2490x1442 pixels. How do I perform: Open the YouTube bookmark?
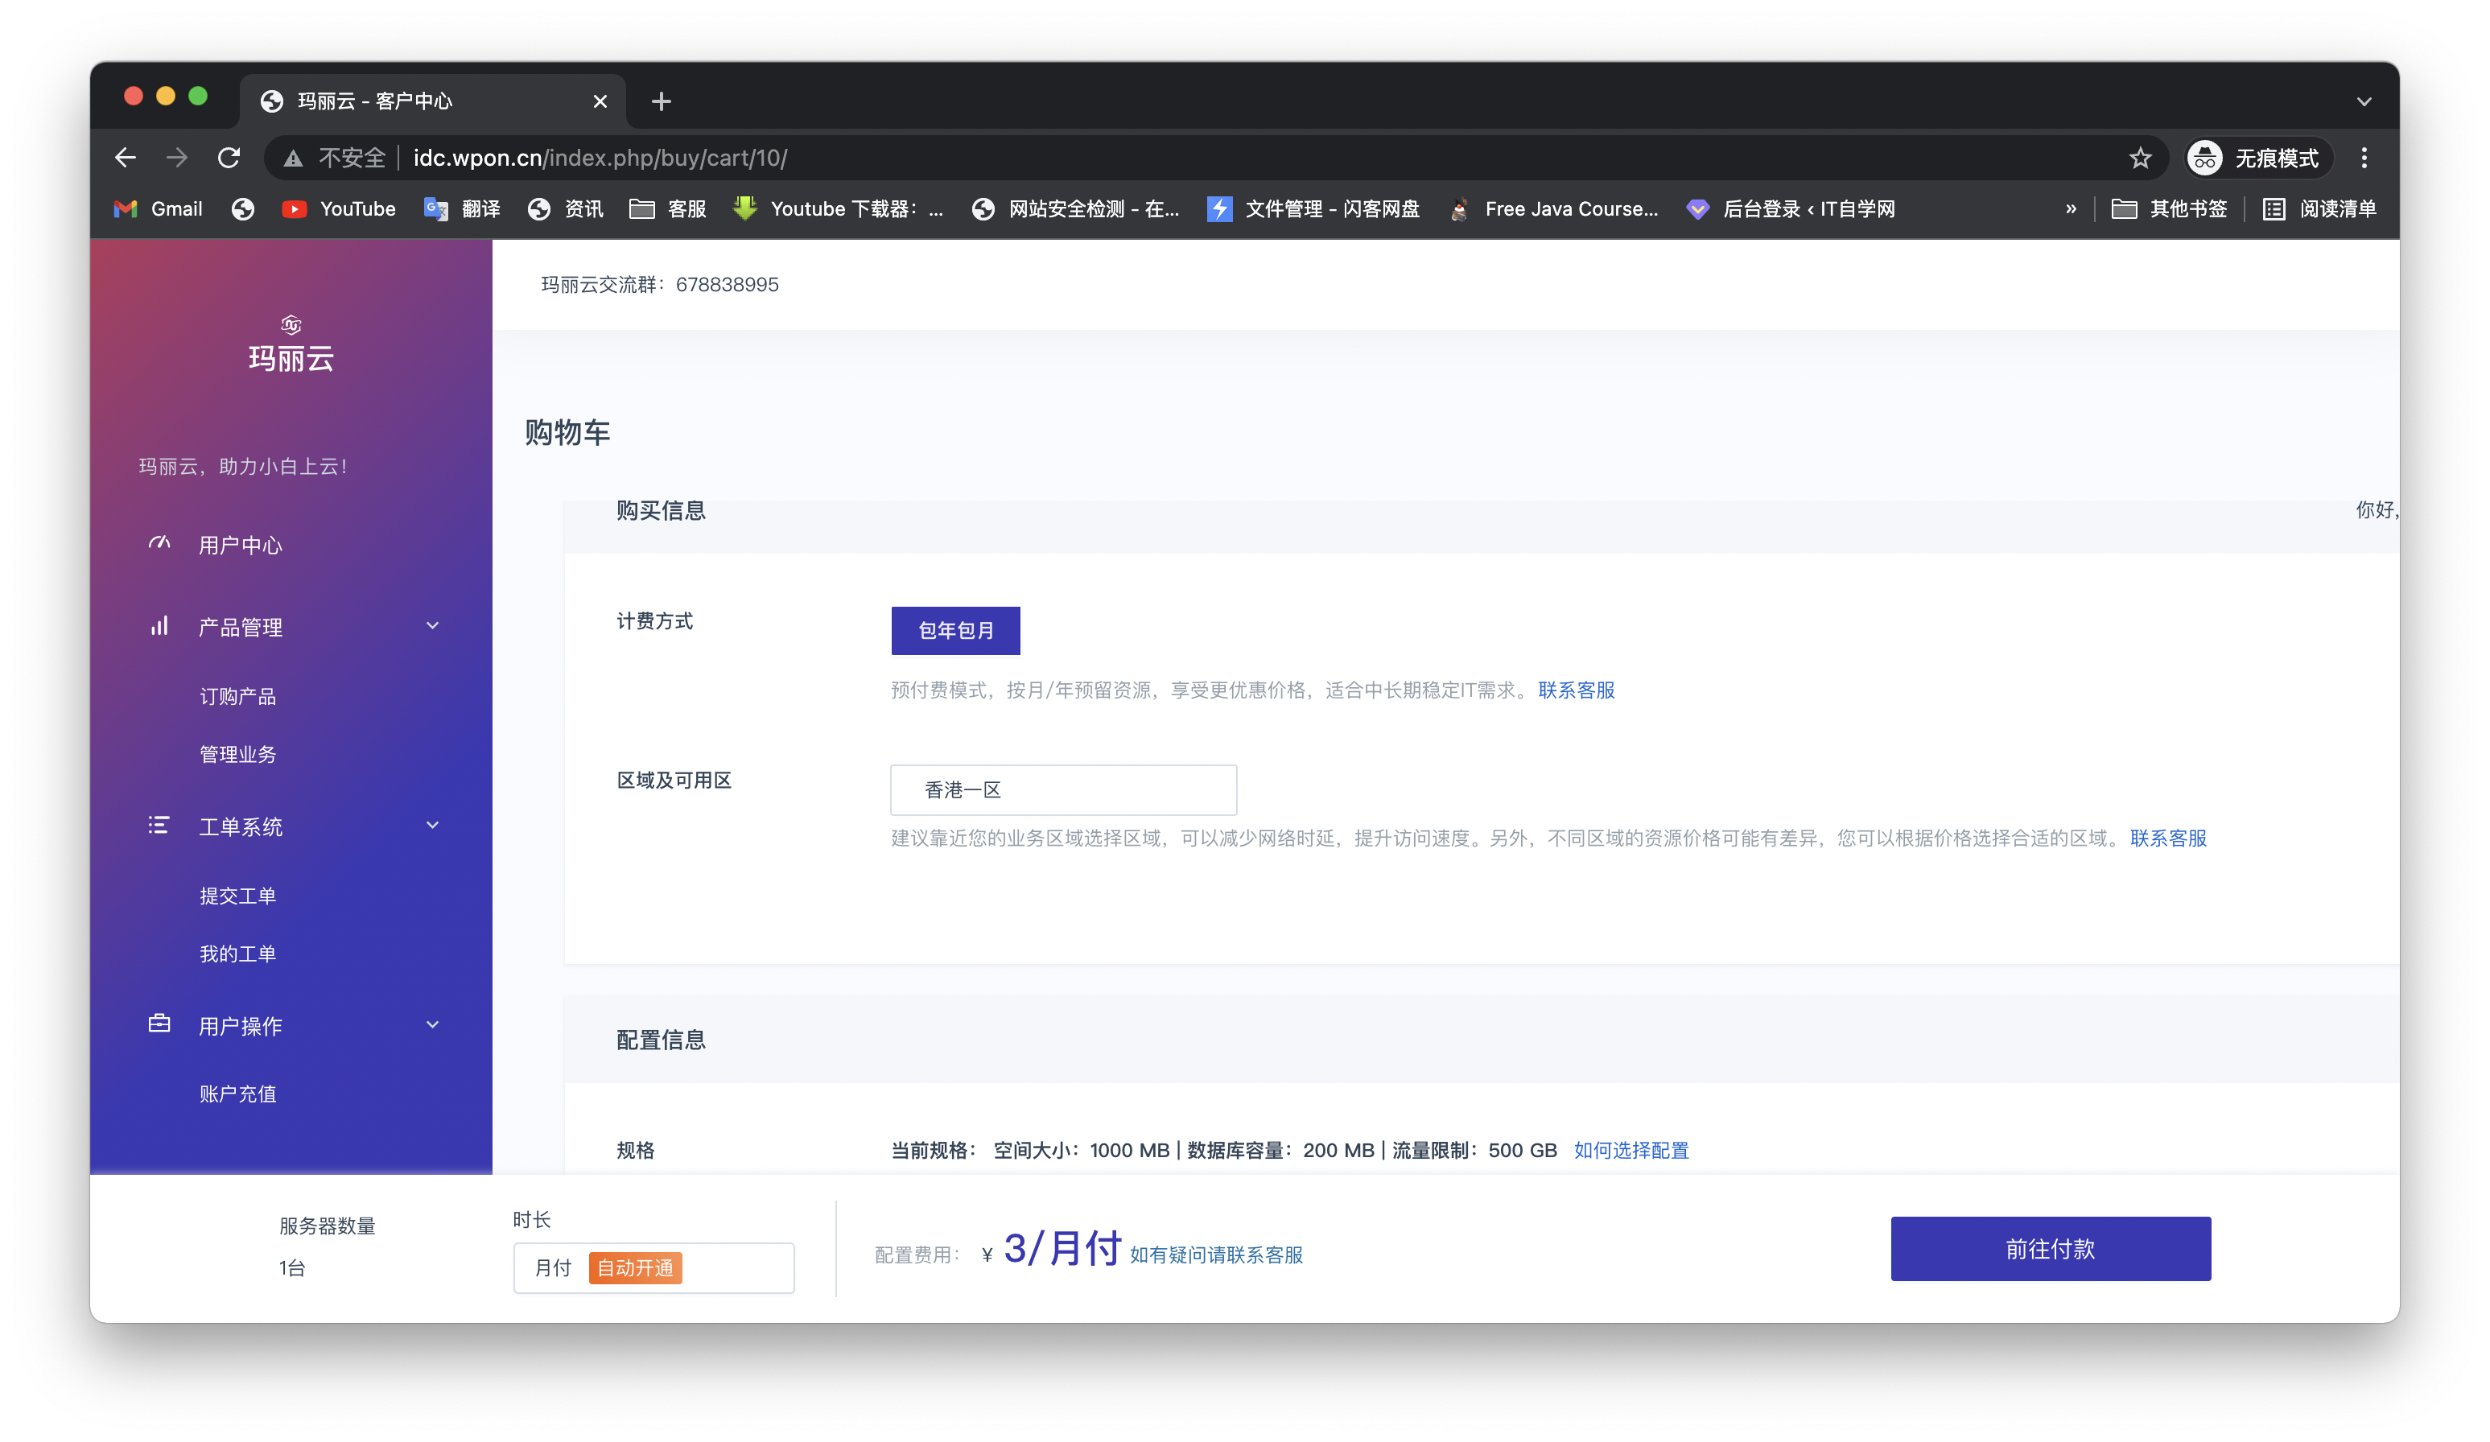[x=339, y=209]
